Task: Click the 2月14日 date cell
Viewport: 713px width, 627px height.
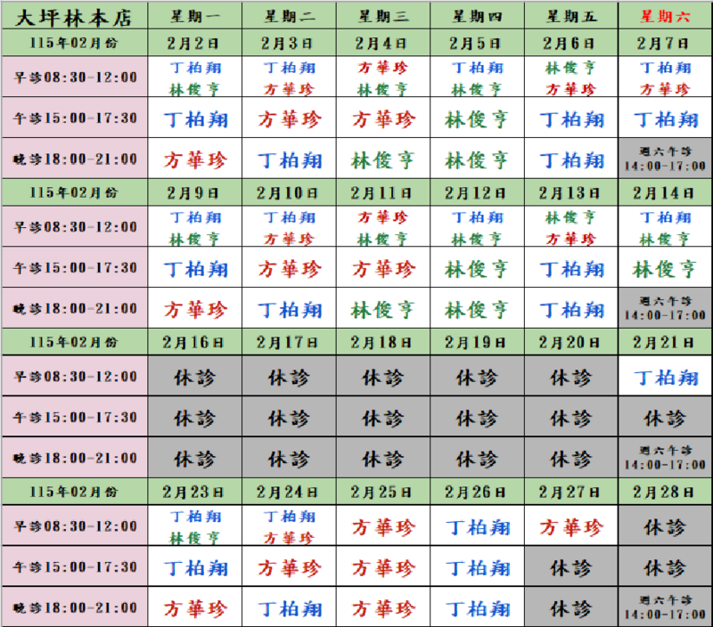Action: point(664,192)
